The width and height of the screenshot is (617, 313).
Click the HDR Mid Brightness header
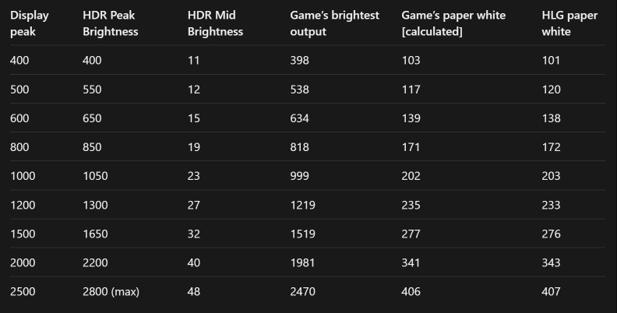click(215, 23)
